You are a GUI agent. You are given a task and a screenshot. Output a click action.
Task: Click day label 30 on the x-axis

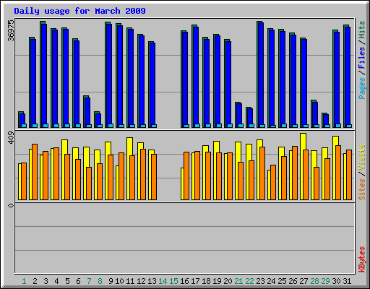pos(336,281)
